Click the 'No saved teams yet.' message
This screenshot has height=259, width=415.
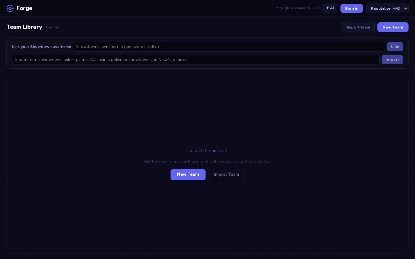(x=207, y=151)
